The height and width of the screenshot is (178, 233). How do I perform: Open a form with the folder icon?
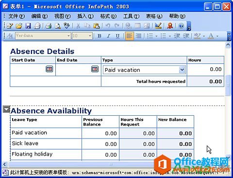pos(19,26)
